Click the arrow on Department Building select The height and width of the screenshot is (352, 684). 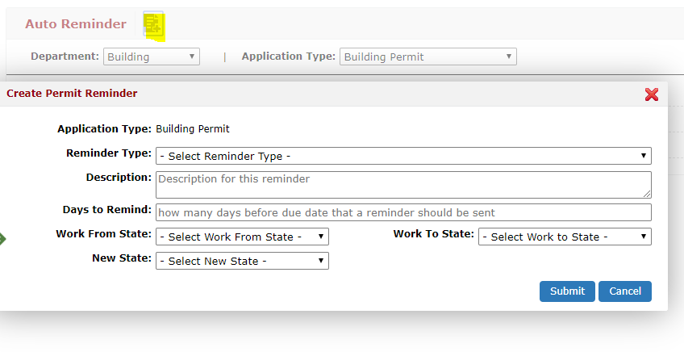(191, 57)
